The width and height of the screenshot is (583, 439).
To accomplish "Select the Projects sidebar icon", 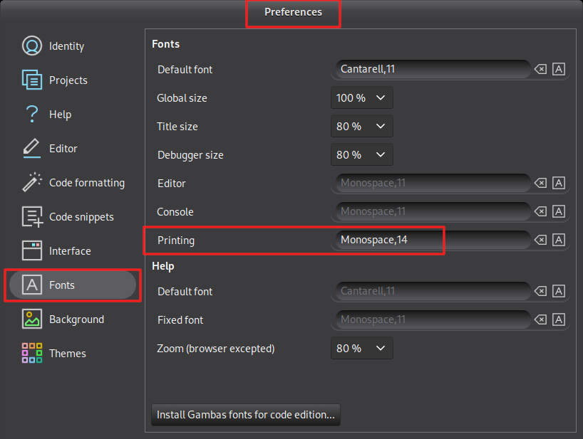I will click(32, 80).
